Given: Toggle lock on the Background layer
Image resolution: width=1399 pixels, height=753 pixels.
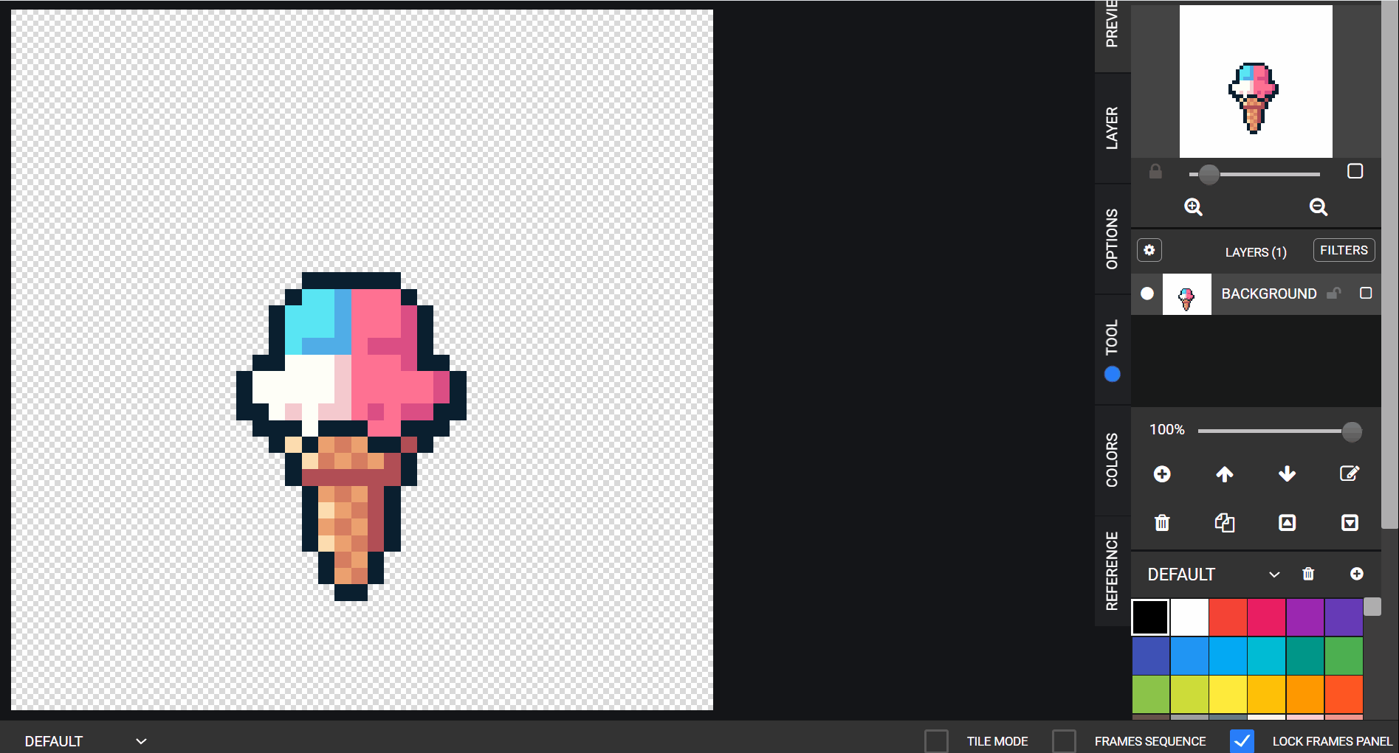Looking at the screenshot, I should [1333, 293].
